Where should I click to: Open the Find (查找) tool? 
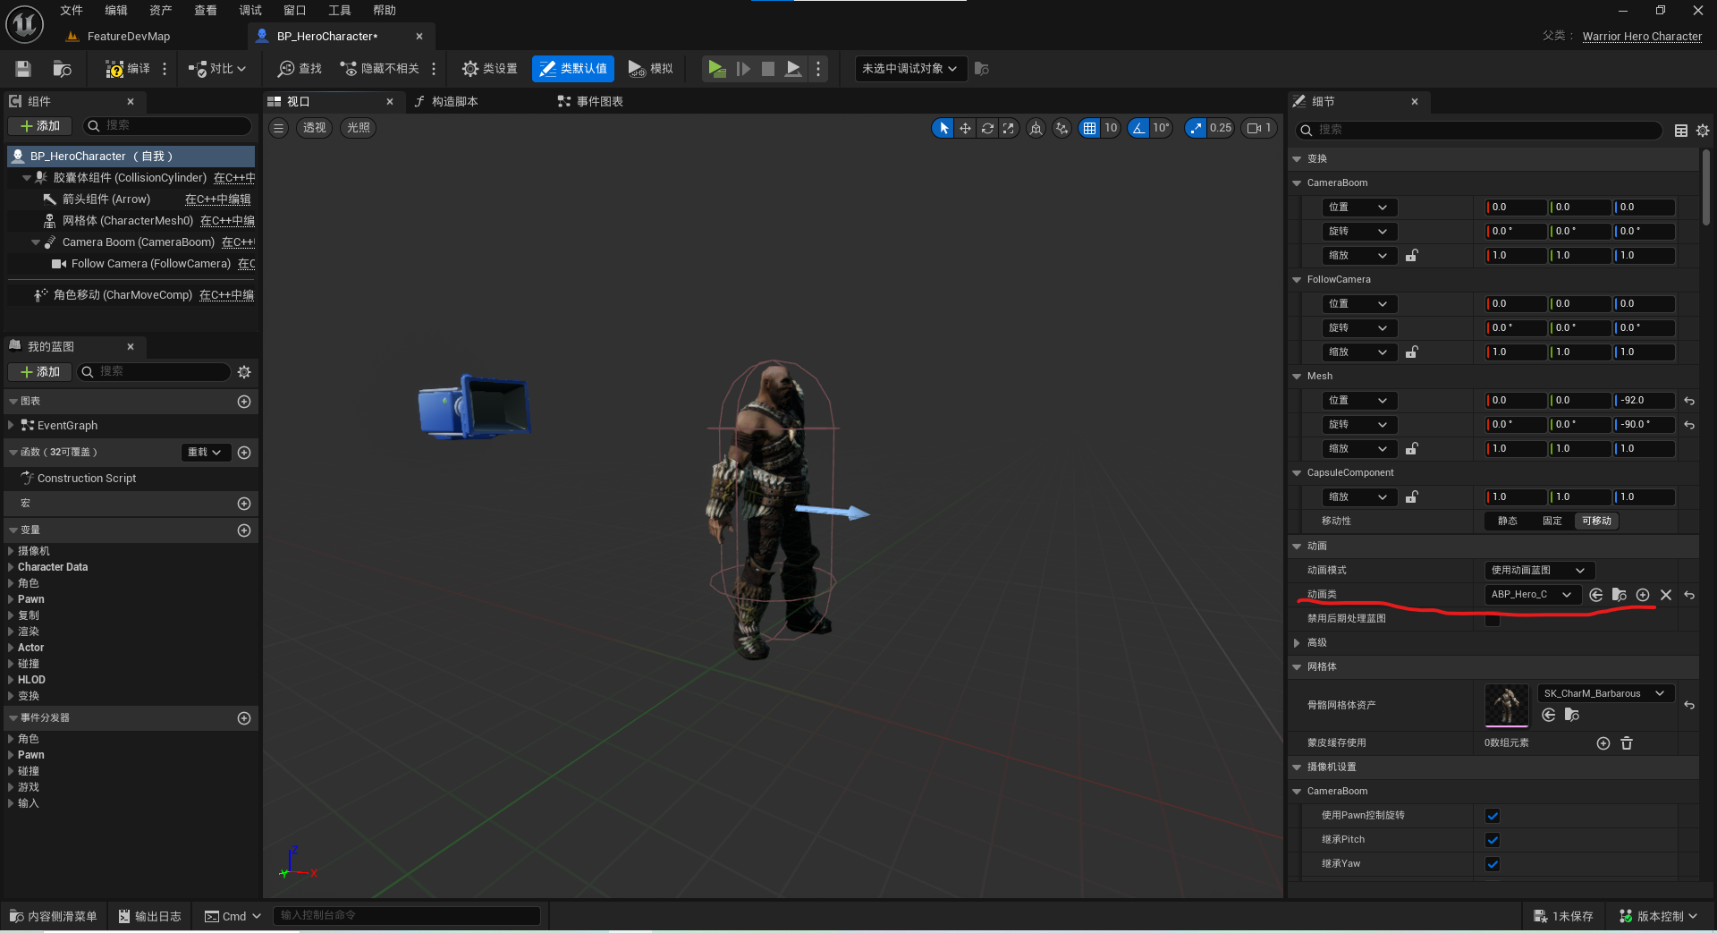pyautogui.click(x=300, y=69)
